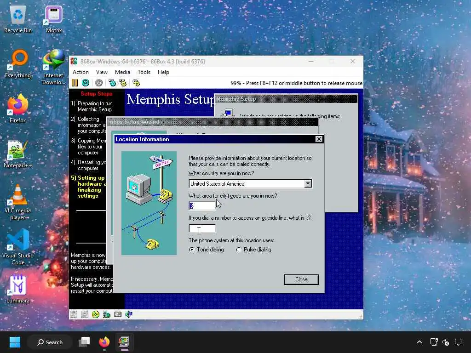Click the 86Box icon in the taskbar
Screen dimensions: 471x353
click(x=124, y=342)
